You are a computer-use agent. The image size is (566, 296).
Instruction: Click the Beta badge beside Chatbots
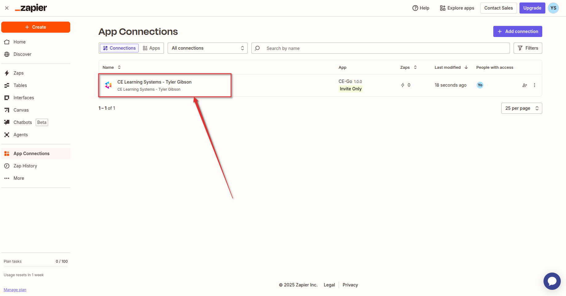point(42,122)
